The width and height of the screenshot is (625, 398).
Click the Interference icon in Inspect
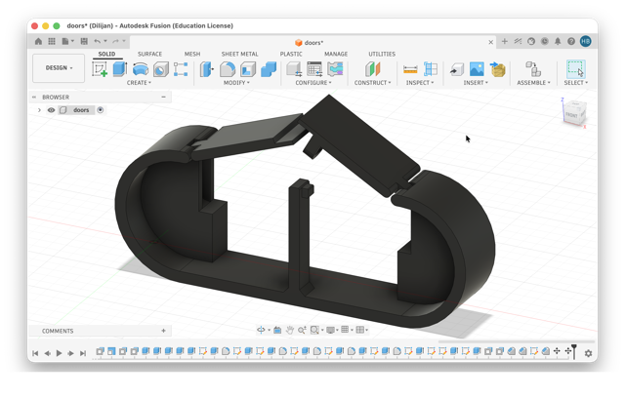[431, 69]
